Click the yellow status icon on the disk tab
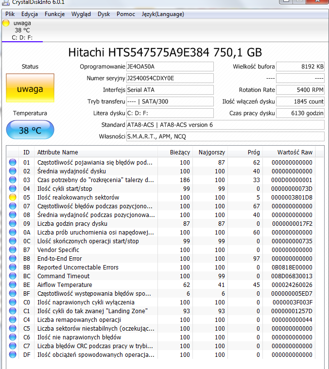Viewport: 329px width, 369px height. 6,23
